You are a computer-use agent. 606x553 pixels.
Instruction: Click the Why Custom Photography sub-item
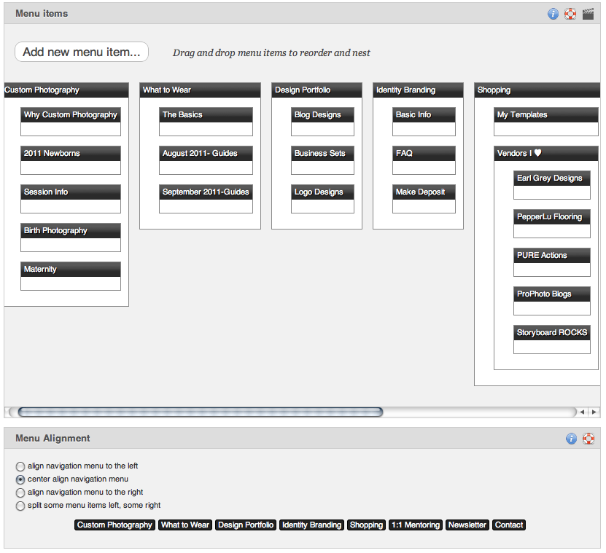coord(71,114)
